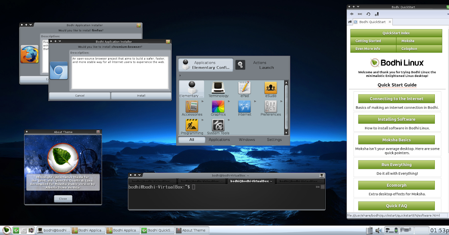Image resolution: width=449 pixels, height=235 pixels.
Task: Switch to the Windows tab in launcher
Action: coord(247,140)
